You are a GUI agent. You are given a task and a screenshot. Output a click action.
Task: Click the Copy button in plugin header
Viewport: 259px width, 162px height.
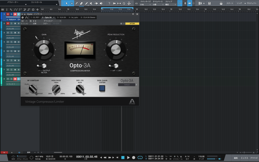(45, 24)
